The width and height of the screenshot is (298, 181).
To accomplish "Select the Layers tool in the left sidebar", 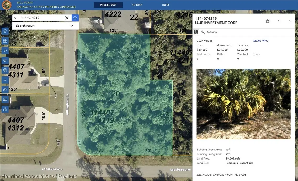I will pos(5,31).
